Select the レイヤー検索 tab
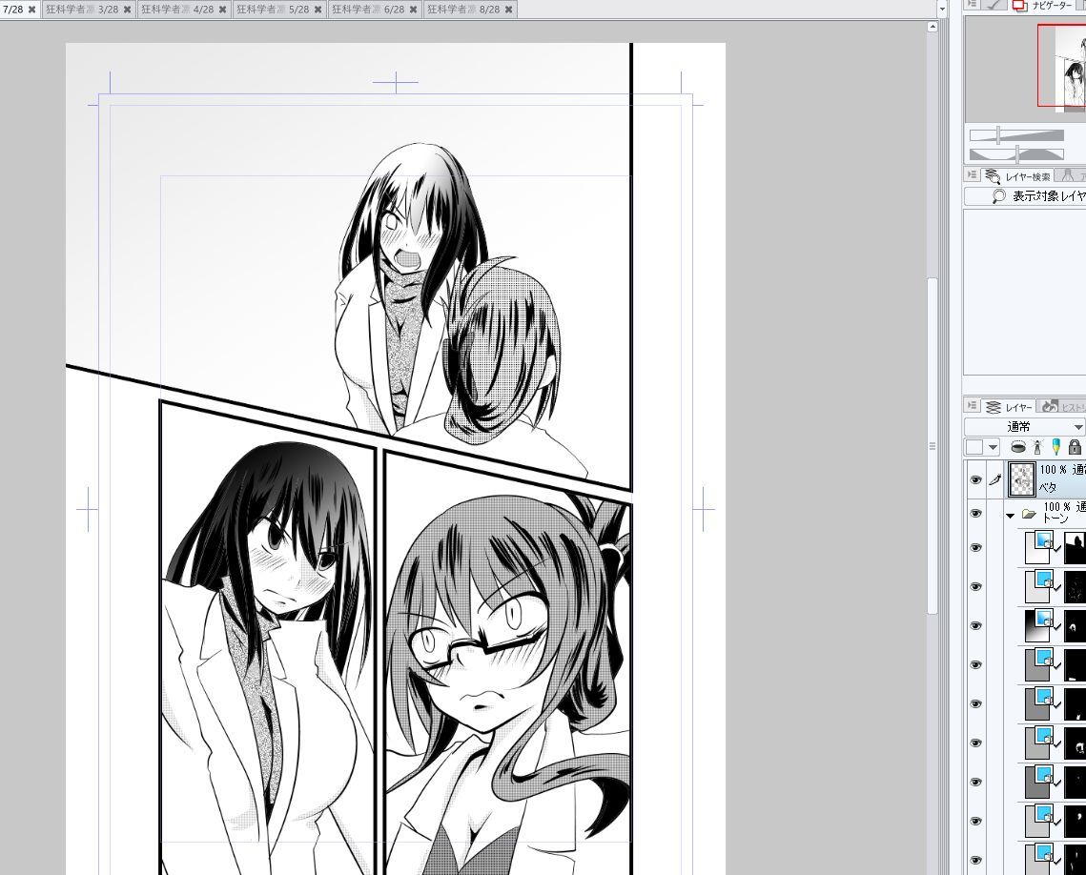 tap(1018, 175)
